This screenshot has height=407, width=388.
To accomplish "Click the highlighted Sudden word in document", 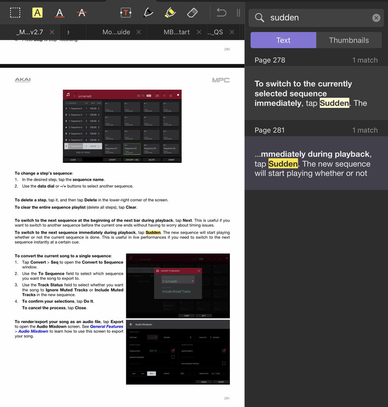I will pos(153,232).
